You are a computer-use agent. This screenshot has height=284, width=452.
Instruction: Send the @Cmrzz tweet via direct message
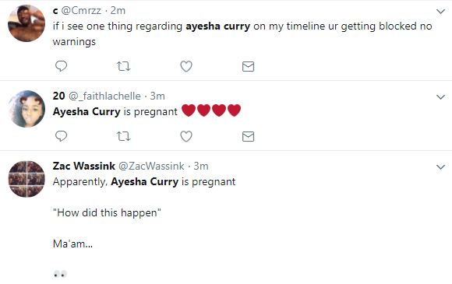click(x=248, y=66)
